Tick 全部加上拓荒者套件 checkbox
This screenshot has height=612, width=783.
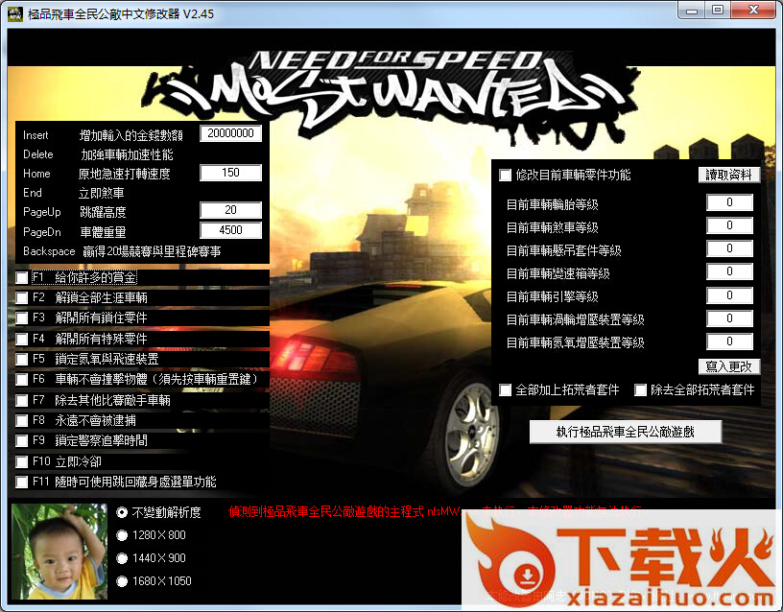[506, 390]
